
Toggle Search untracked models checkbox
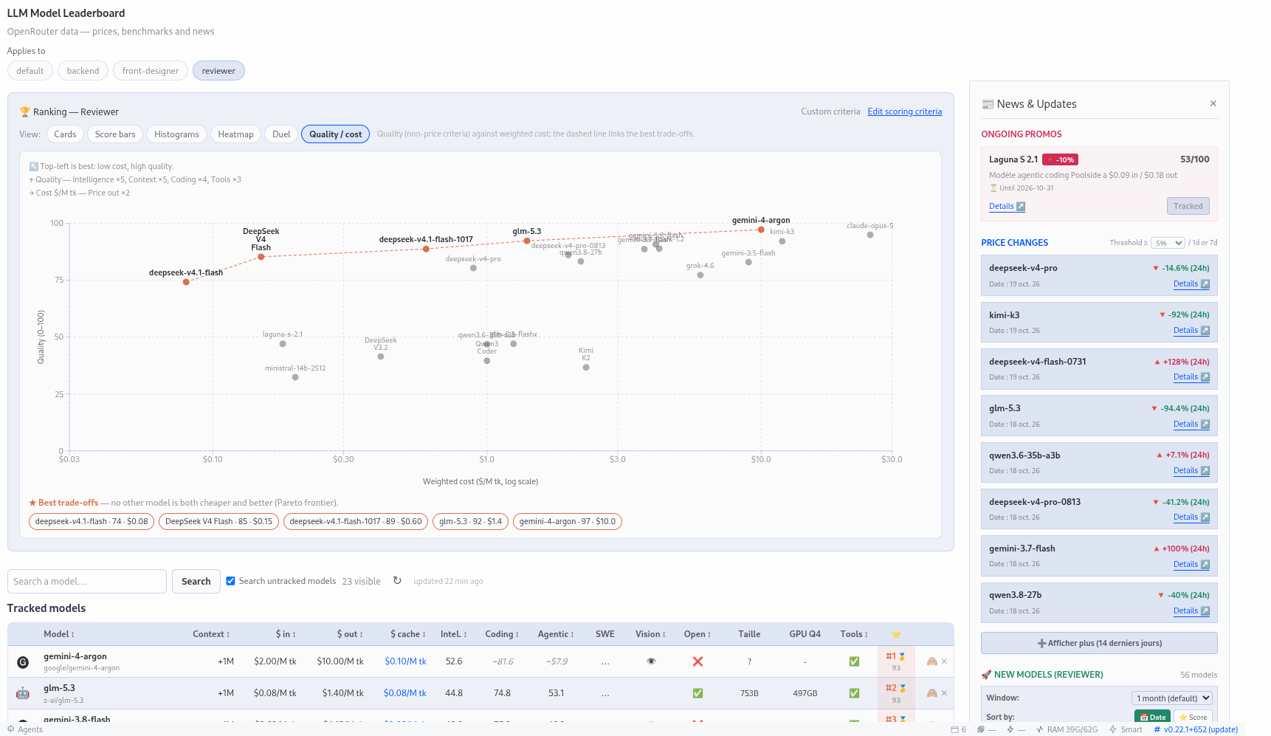pos(230,581)
